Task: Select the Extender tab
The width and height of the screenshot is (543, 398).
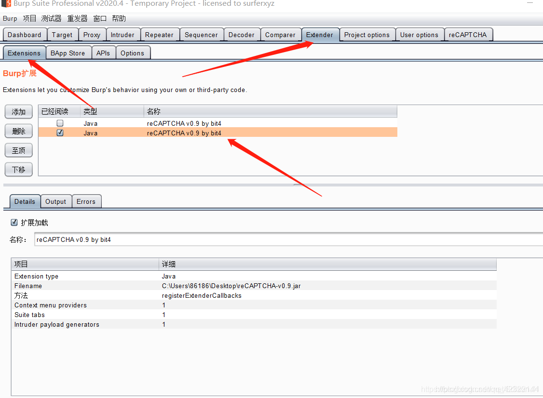Action: (320, 35)
